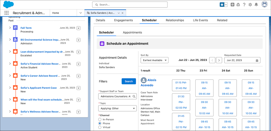Open Topic Applying: Other dropdown
The width and height of the screenshot is (271, 131).
pyautogui.click(x=118, y=108)
